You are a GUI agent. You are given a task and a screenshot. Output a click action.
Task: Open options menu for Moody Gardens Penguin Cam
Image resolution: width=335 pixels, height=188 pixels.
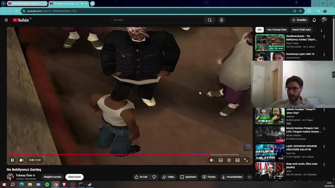324,129
